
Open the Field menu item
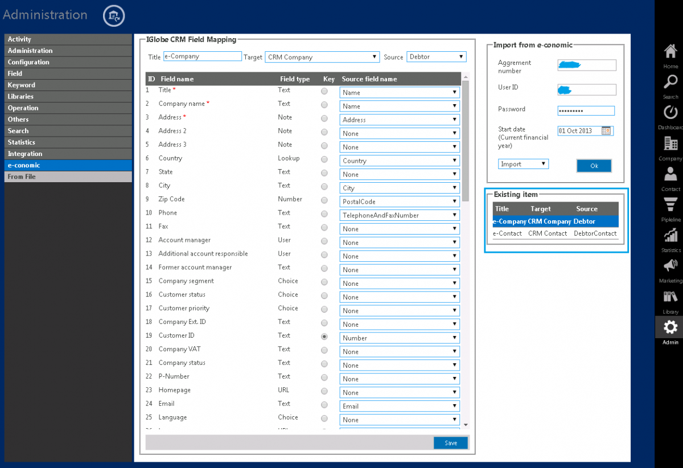click(x=68, y=73)
